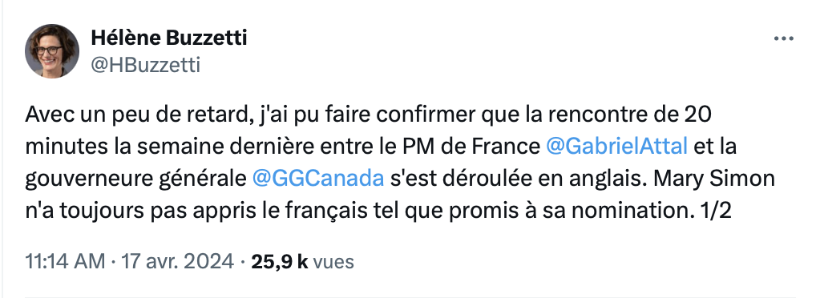Visit the @GGCanada mention
This screenshot has width=816, height=298.
[318, 179]
